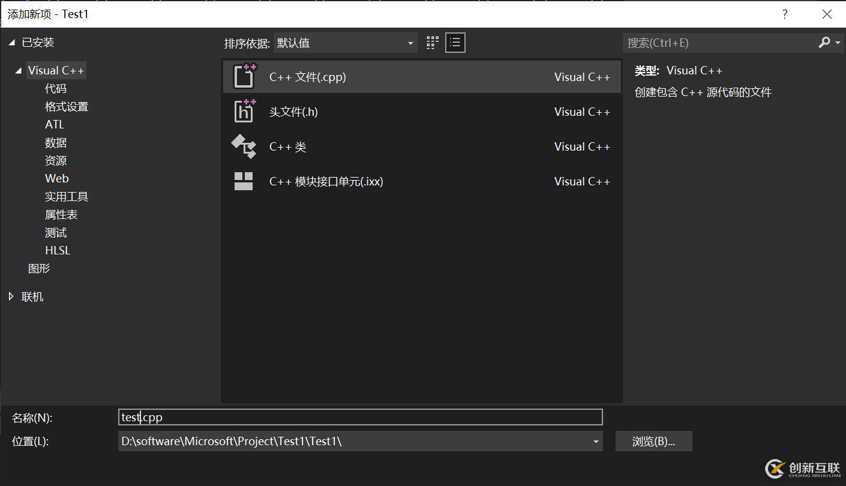The width and height of the screenshot is (846, 486).
Task: Select the C++ 文件(.cpp) row text
Action: [x=308, y=77]
